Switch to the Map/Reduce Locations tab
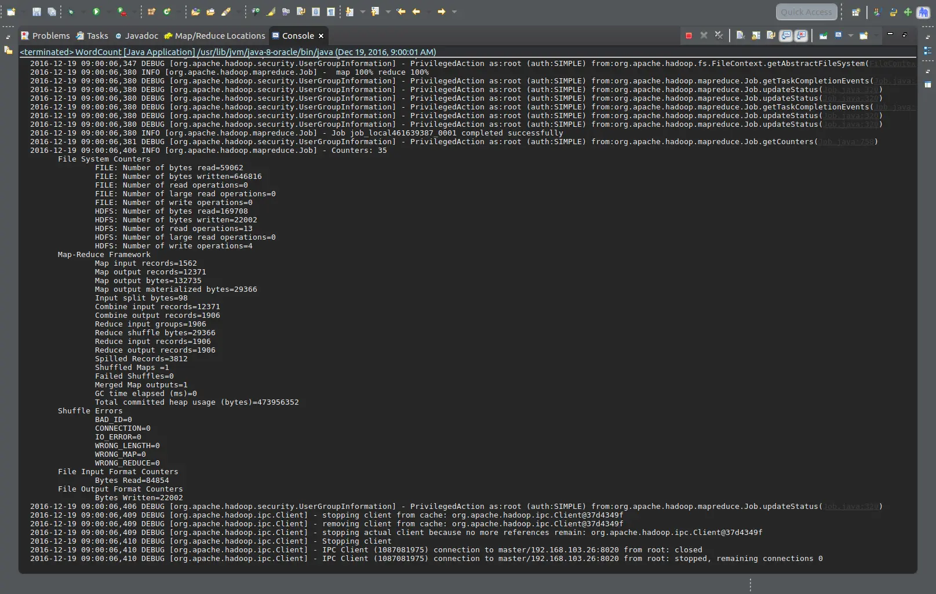The height and width of the screenshot is (594, 936). [215, 36]
